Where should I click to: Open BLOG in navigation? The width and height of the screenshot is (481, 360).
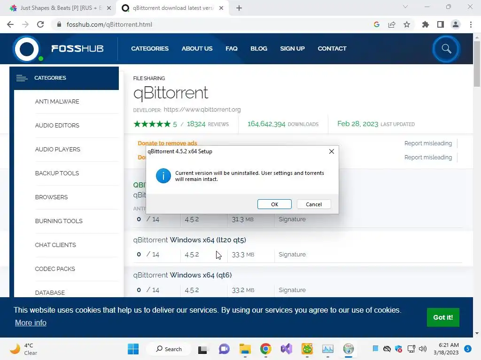pos(259,49)
